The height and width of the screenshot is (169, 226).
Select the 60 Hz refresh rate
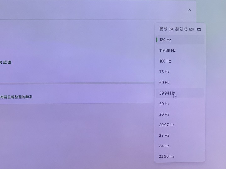pyautogui.click(x=180, y=82)
